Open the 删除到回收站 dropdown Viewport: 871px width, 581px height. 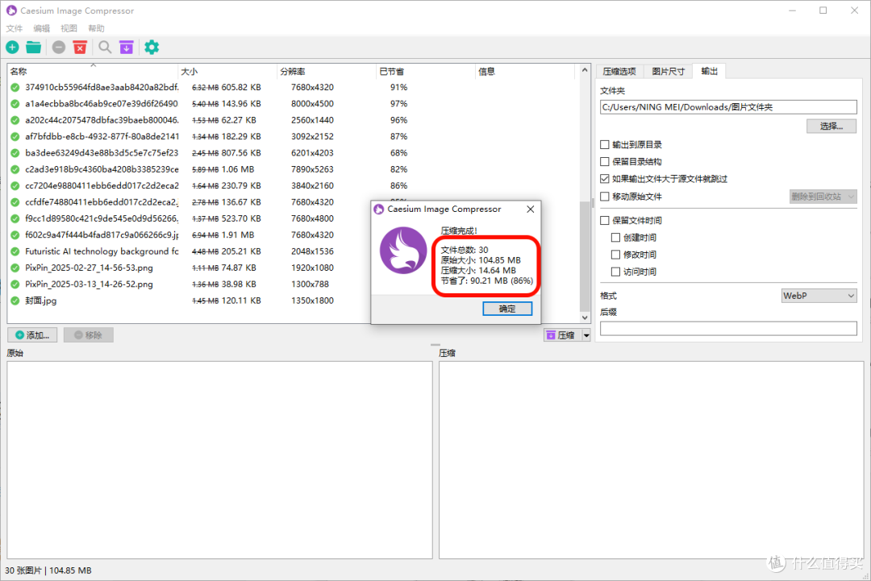[x=823, y=197]
